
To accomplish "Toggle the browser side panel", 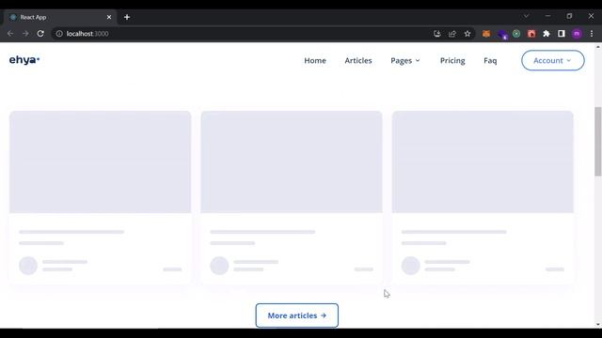I will 562,34.
